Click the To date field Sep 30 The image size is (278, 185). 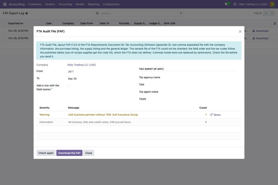[x=100, y=78]
